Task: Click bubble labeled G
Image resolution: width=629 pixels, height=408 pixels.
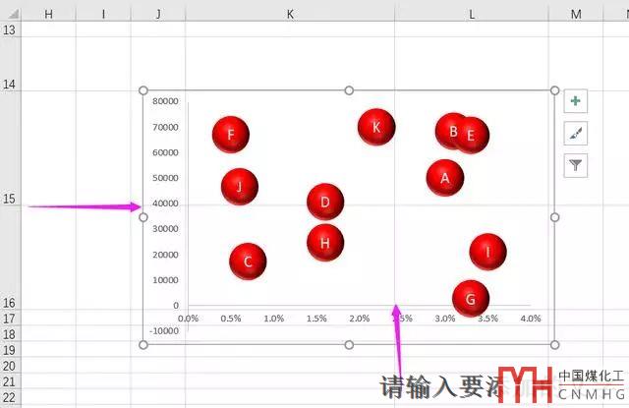Action: point(471,299)
